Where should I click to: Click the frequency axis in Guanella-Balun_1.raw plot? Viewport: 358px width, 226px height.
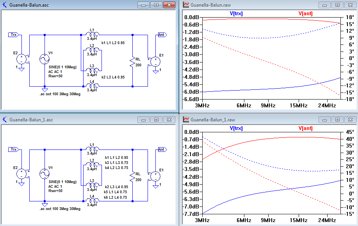(x=269, y=220)
